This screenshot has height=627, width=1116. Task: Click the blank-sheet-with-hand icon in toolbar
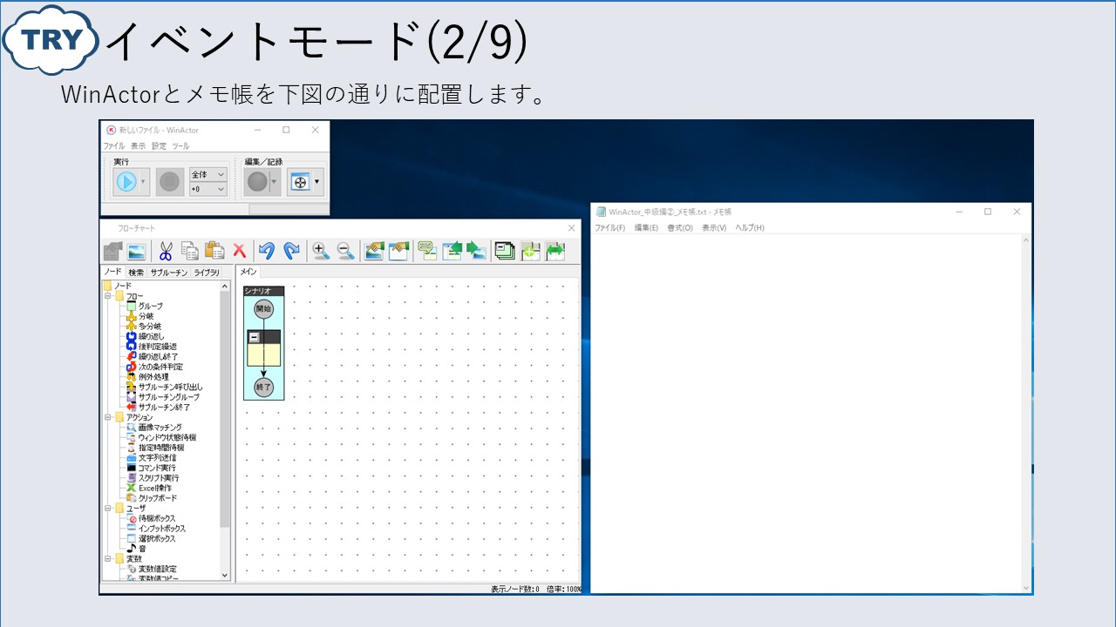point(398,251)
